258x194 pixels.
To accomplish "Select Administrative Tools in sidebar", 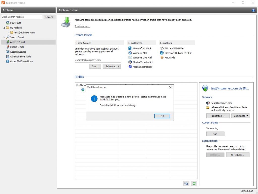I will 20,56.
